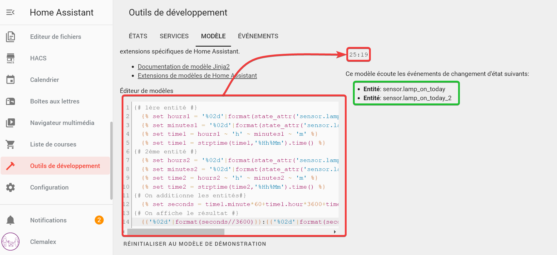The image size is (557, 255).
Task: Switch to the ÉVÉNEMENTS tab
Action: coord(258,36)
